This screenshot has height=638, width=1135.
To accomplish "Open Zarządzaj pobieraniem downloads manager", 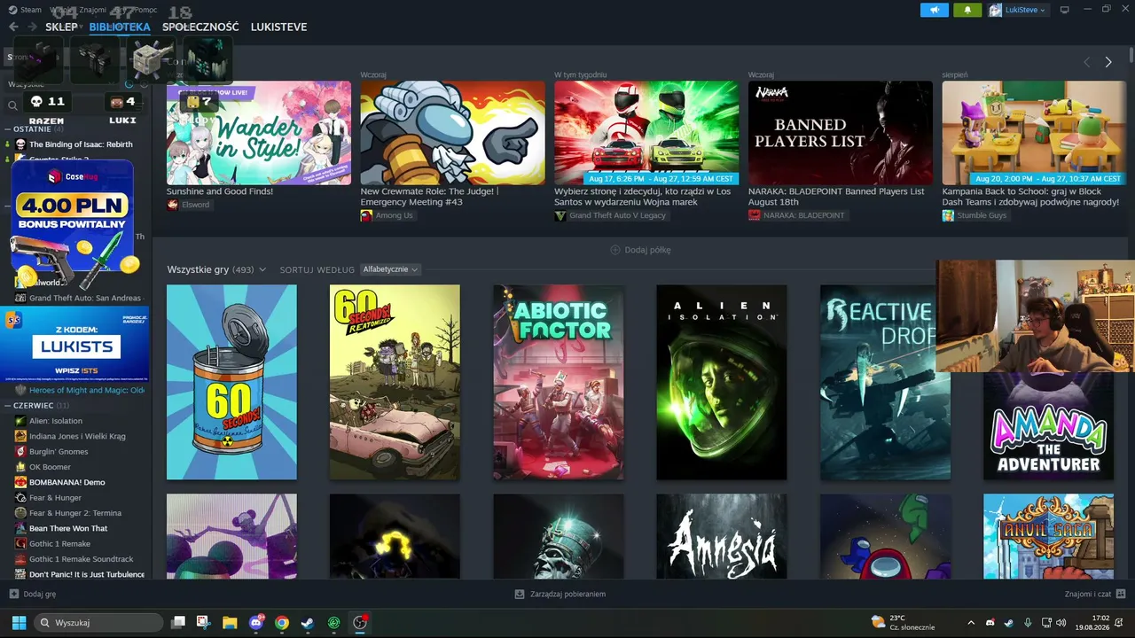I will [560, 594].
